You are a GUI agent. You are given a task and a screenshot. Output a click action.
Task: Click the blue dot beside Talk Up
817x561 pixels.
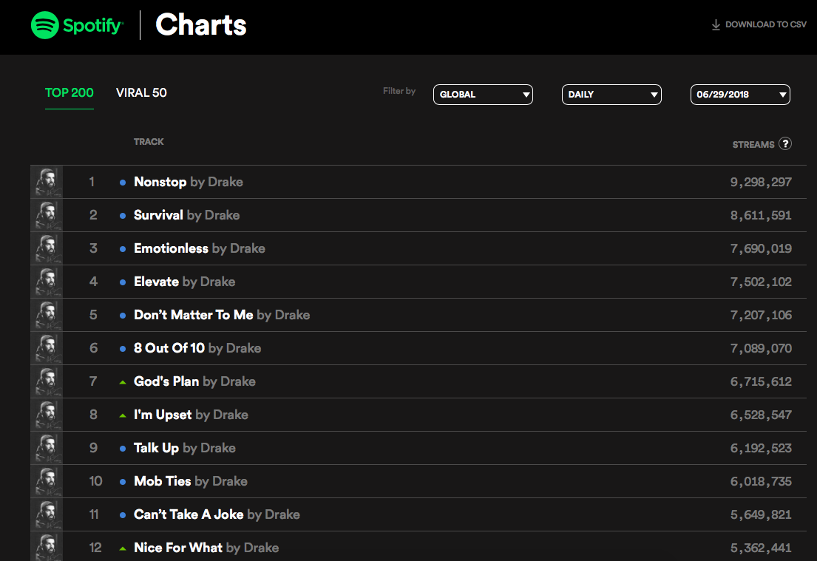(x=123, y=449)
